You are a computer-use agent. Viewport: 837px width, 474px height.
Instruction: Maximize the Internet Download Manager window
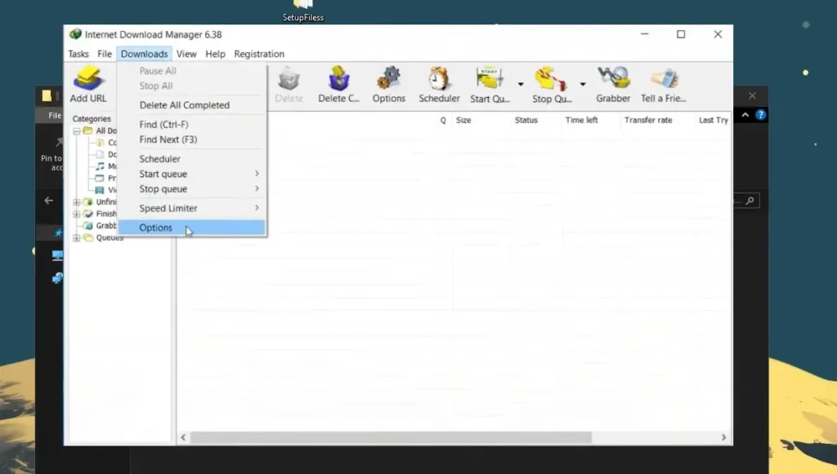681,34
